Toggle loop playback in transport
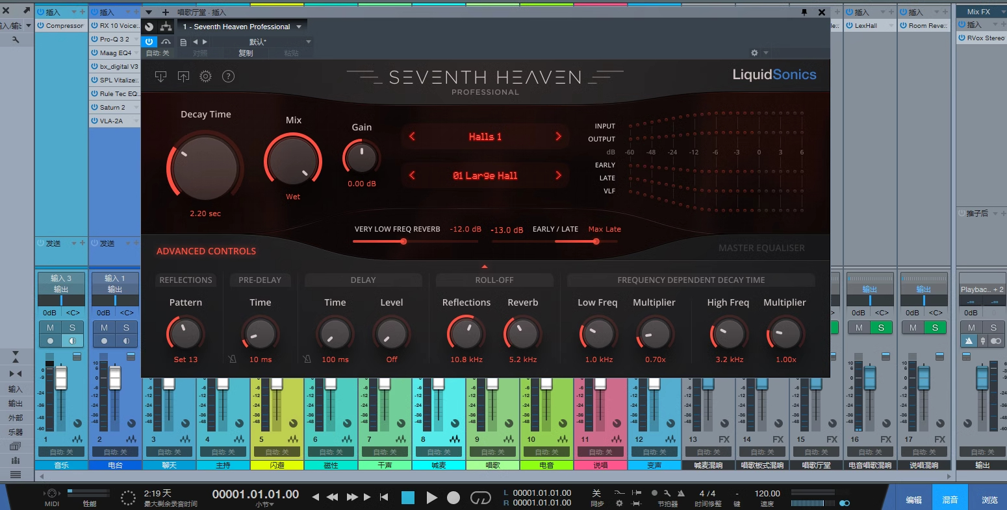The width and height of the screenshot is (1007, 510). point(481,498)
